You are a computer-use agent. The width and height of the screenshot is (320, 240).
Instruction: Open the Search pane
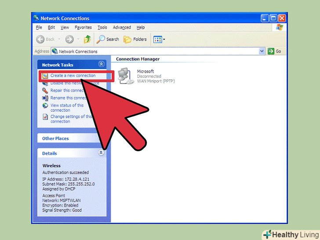click(x=108, y=39)
